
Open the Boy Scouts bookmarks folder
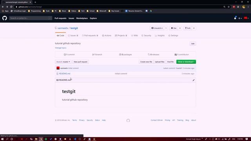point(114,11)
